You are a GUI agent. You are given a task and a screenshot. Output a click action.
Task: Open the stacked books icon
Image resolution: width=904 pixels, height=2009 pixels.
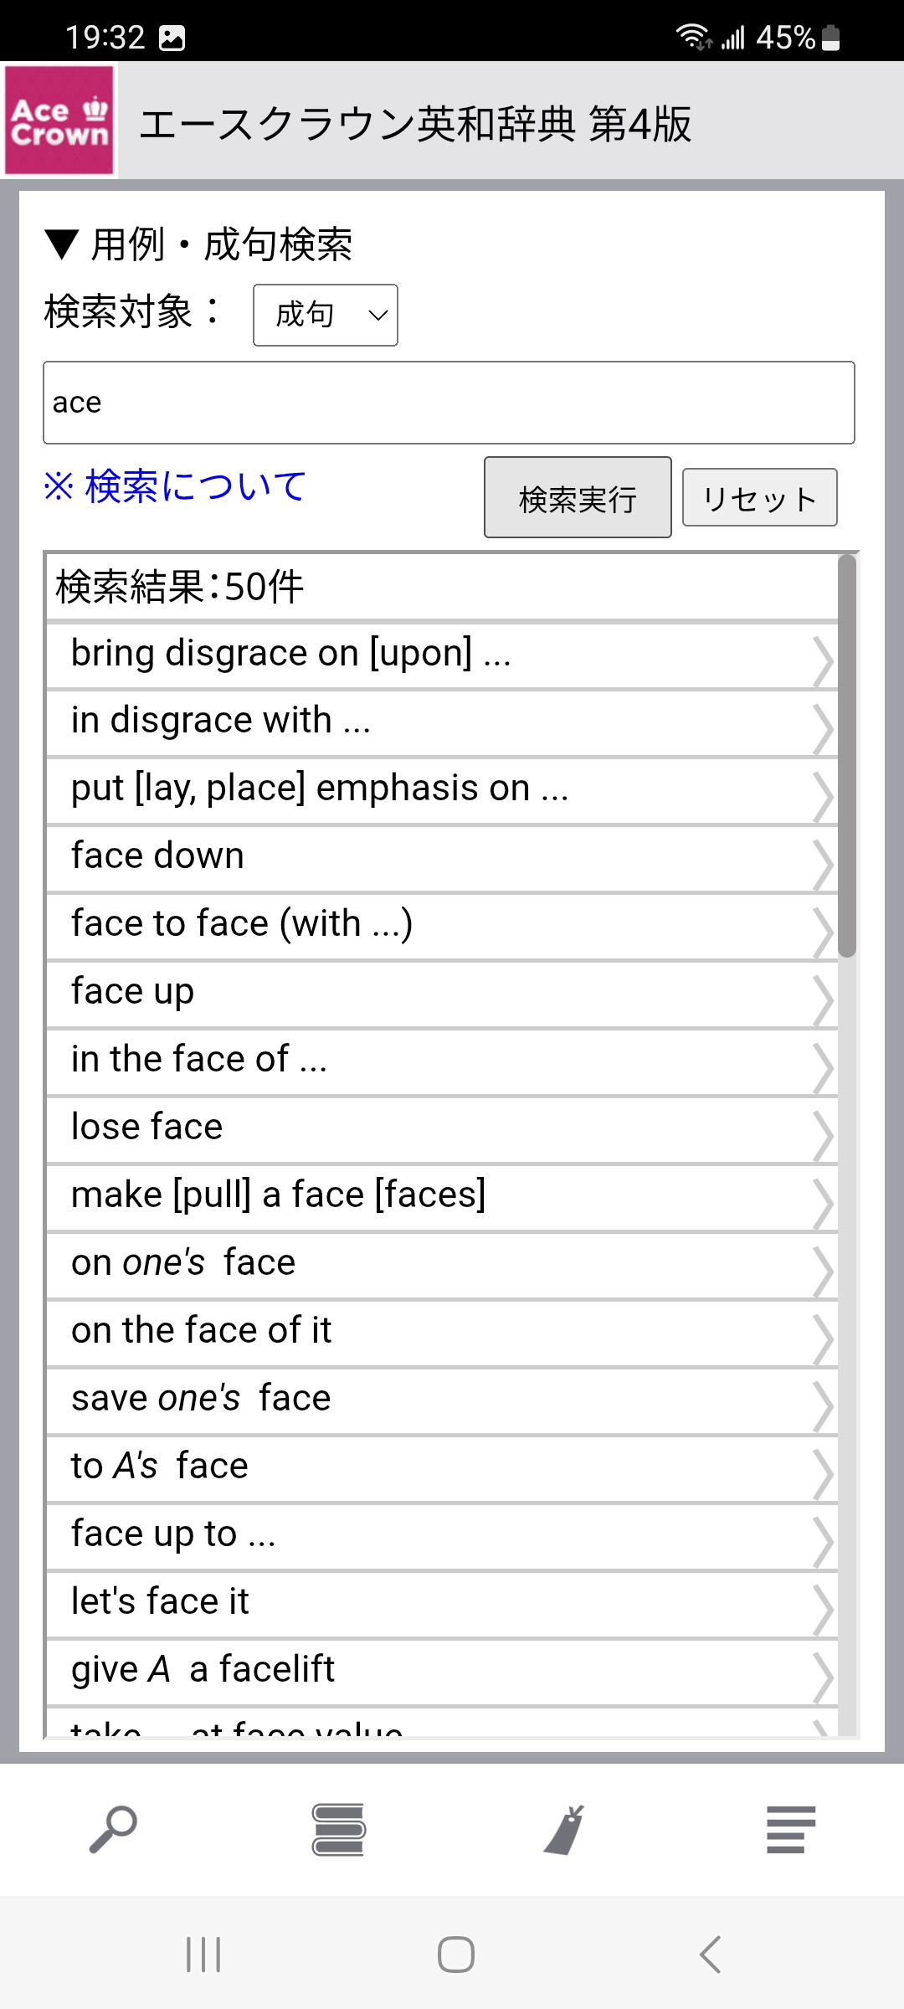(338, 1829)
